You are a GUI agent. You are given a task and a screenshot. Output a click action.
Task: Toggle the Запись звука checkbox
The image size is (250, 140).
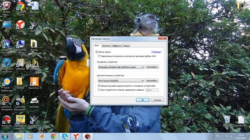coord(96,52)
